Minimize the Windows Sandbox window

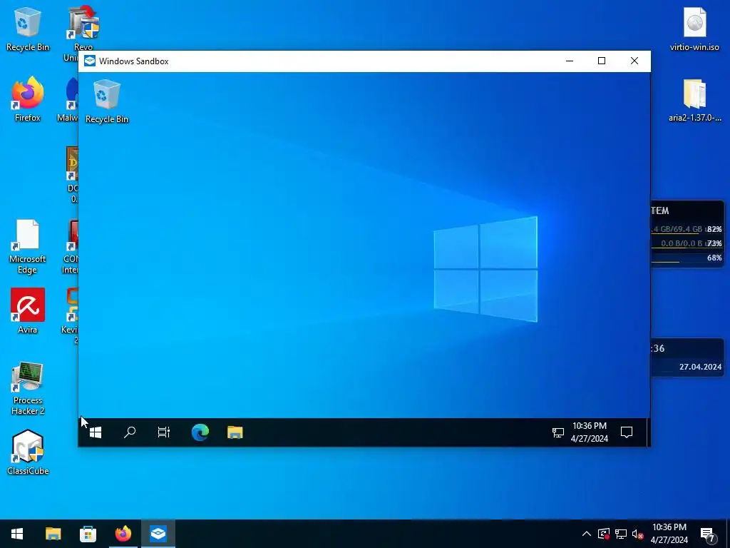(x=570, y=61)
